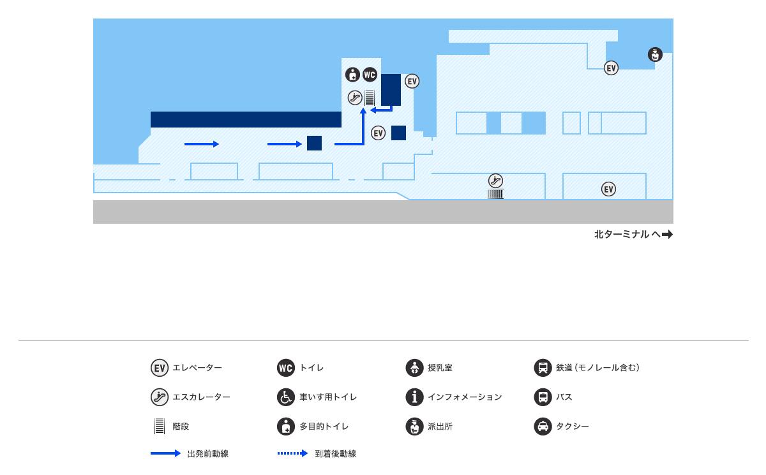This screenshot has width=766, height=475.
Task: Select the WC toilet icon on the map
Action: tap(369, 75)
